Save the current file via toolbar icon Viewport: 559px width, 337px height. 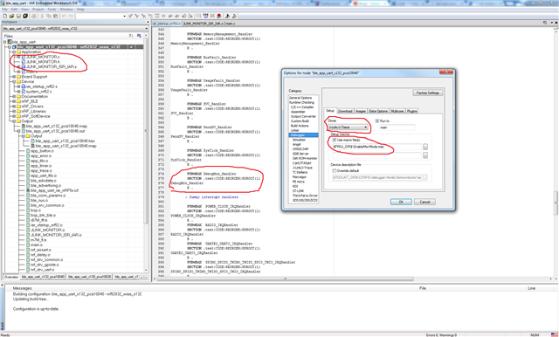18,16
